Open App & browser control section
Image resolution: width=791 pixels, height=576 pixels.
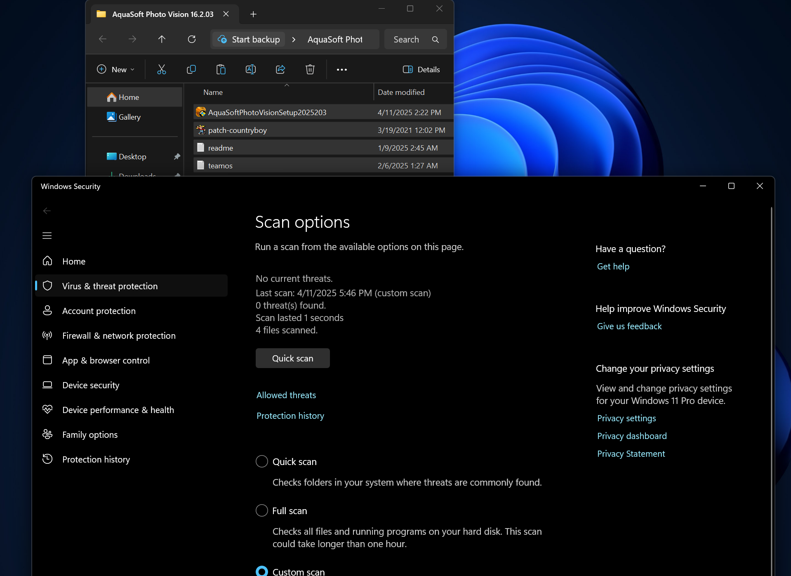[132, 360]
